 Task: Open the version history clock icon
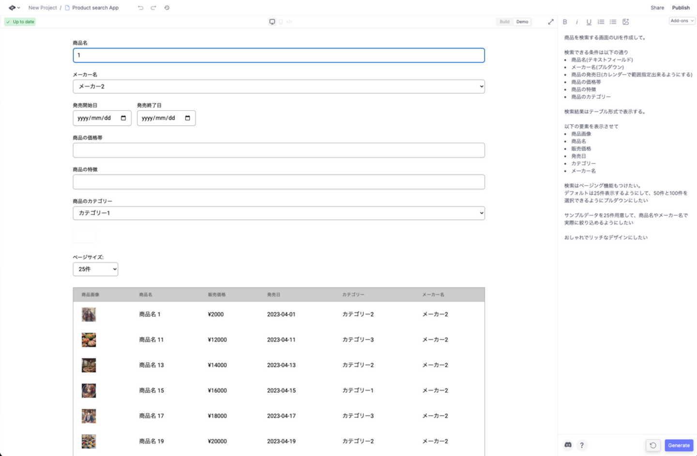click(167, 8)
